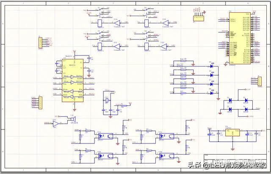Select the MAX232 chip body
271x174 pixels.
click(72, 80)
